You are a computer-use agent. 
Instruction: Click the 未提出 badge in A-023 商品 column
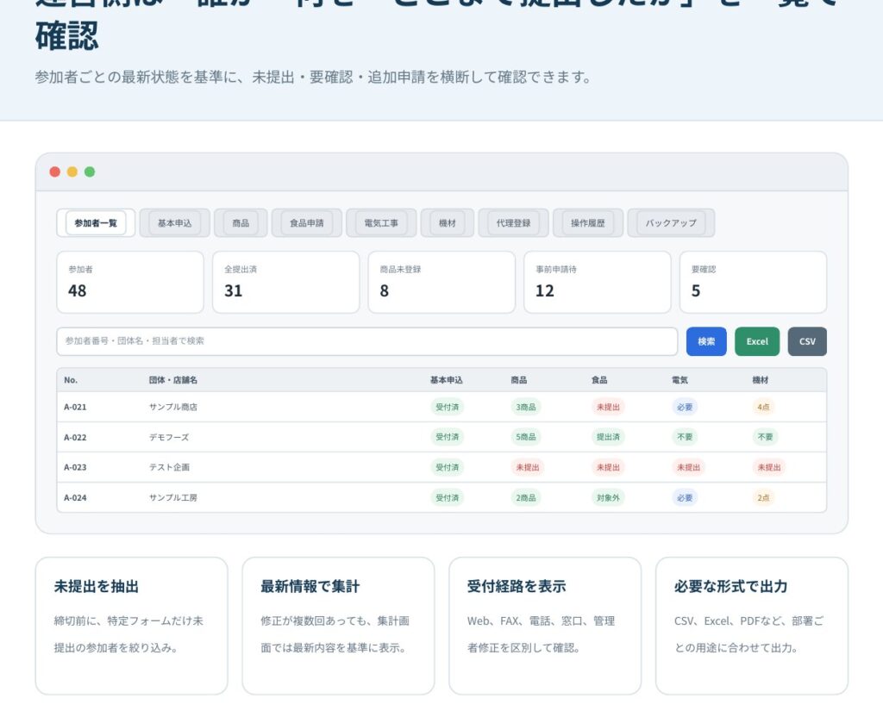coord(528,467)
